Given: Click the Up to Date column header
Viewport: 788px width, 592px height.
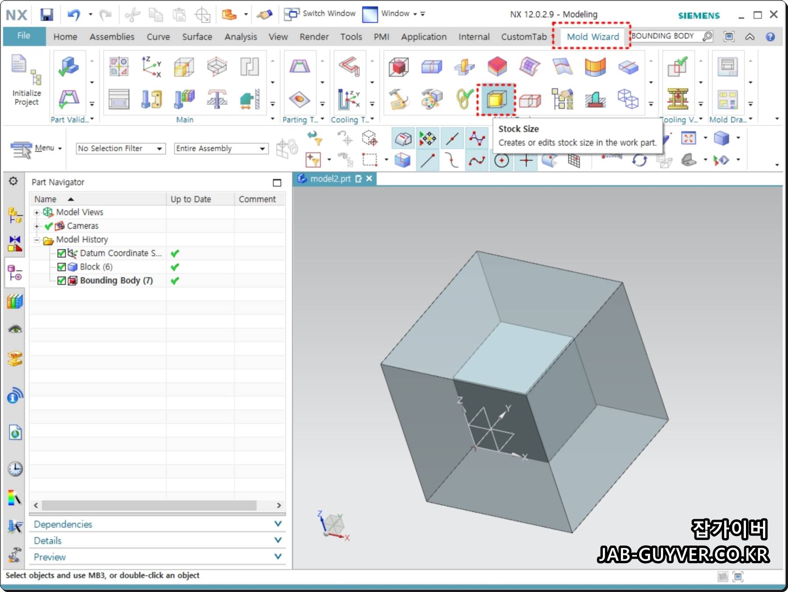Looking at the screenshot, I should (x=200, y=199).
